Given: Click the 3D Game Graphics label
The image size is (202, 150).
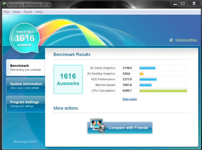Looking at the screenshot, I should 103,68.
